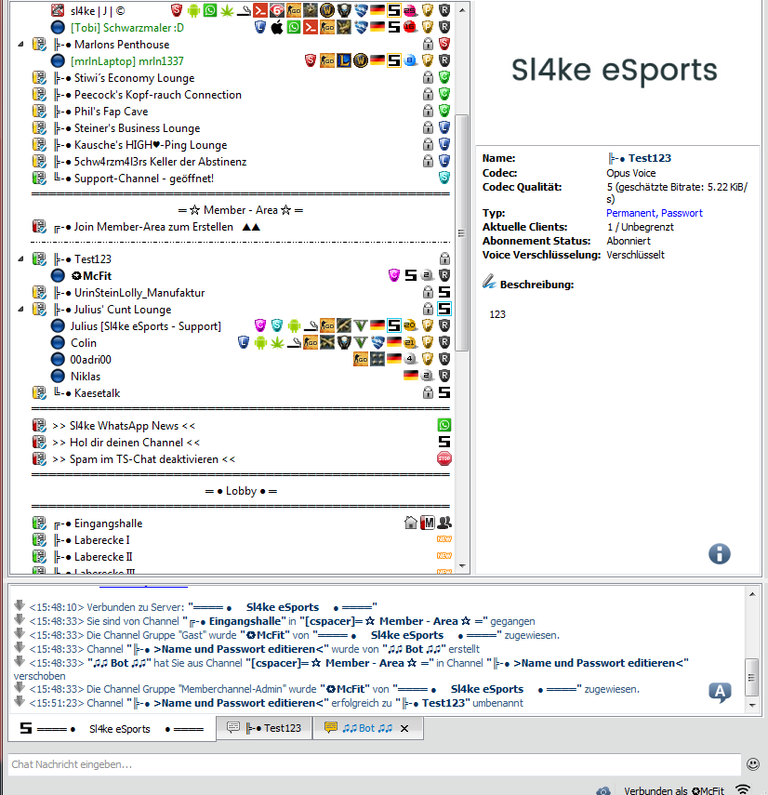This screenshot has height=795, width=768.
Task: Select the "= • Lobby • =" spacer
Action: 241,491
